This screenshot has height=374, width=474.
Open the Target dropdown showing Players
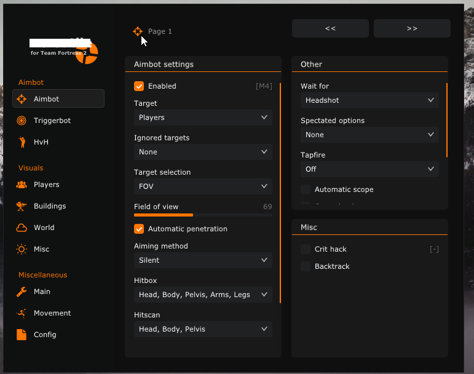203,117
